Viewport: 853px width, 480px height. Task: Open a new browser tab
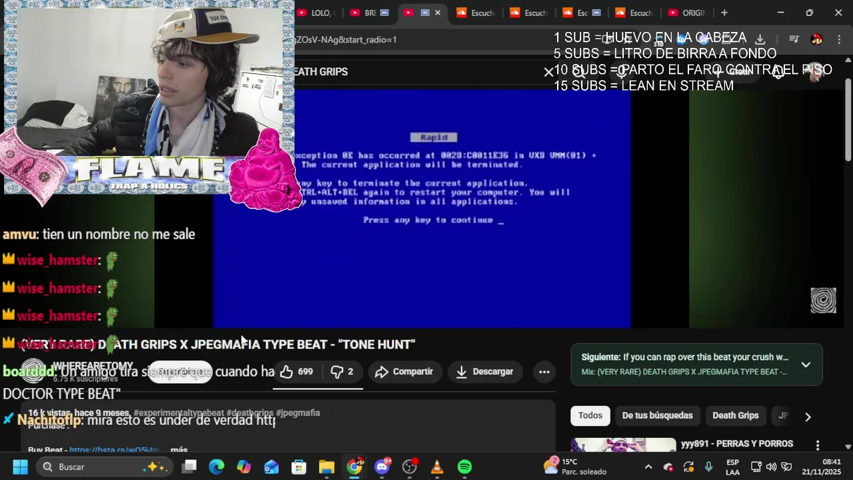[724, 13]
